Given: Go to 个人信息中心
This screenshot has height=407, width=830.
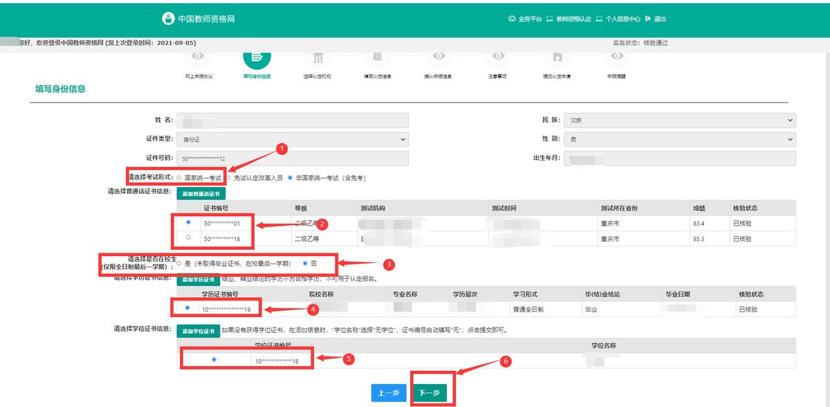Looking at the screenshot, I should [x=618, y=19].
